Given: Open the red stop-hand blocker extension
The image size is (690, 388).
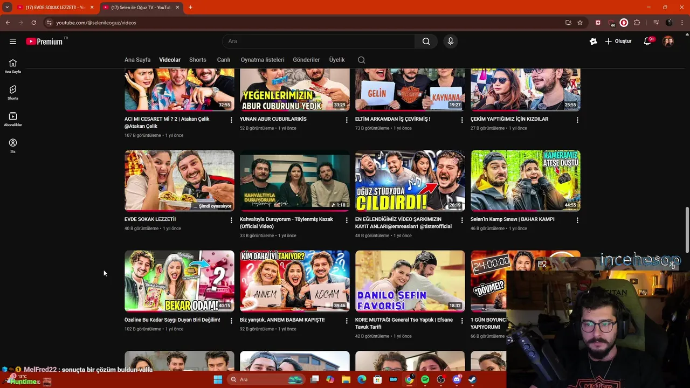Looking at the screenshot, I should coord(624,23).
